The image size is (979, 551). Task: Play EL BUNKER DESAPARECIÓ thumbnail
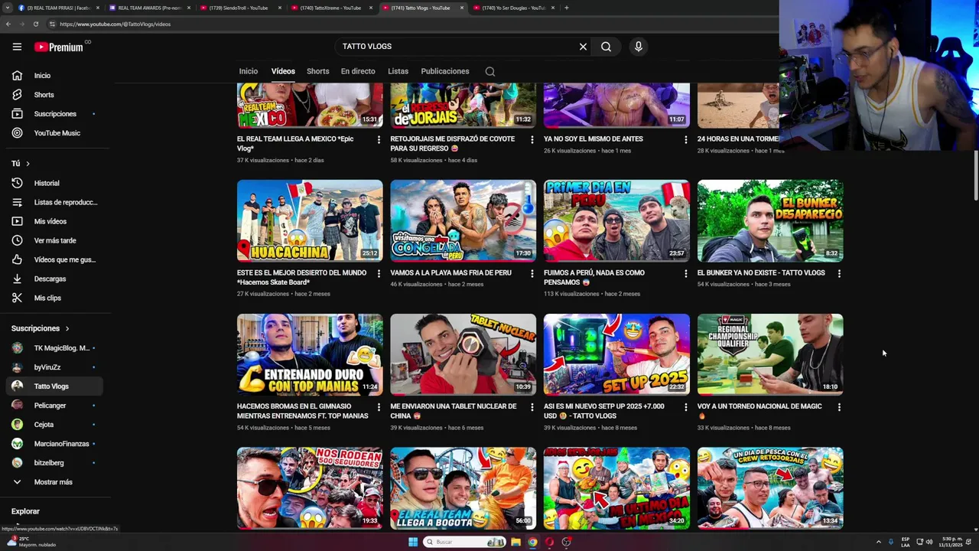coord(770,220)
